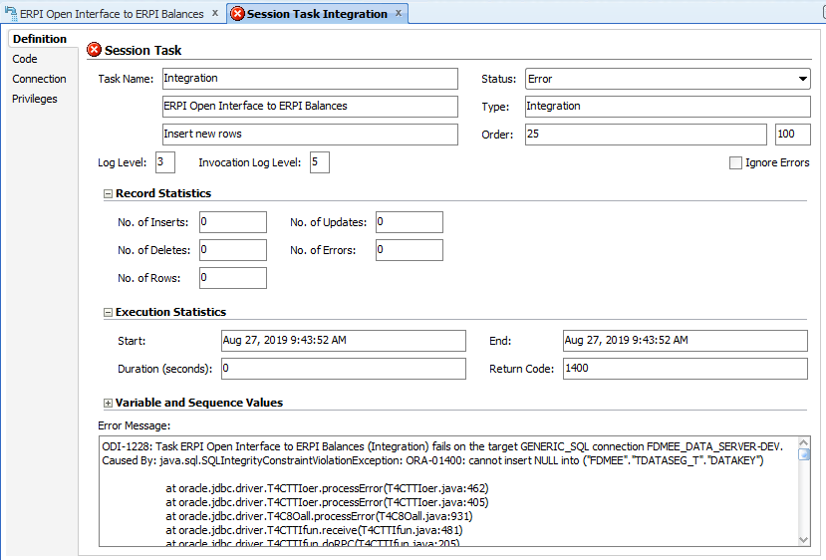Click the End date field
This screenshot has height=560, width=826.
[x=686, y=341]
